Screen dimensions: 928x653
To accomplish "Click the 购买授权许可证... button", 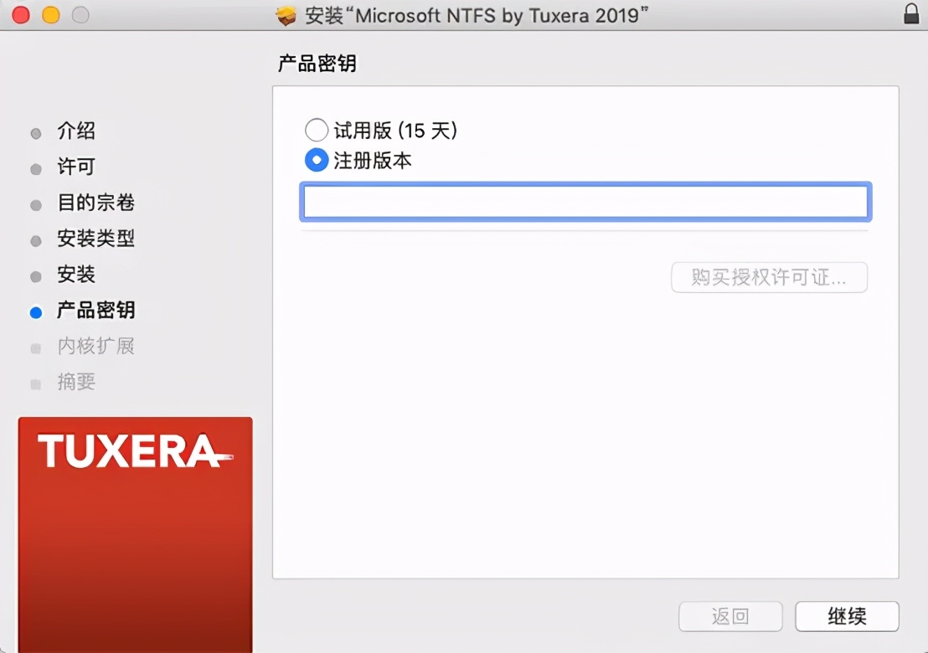I will pyautogui.click(x=769, y=277).
